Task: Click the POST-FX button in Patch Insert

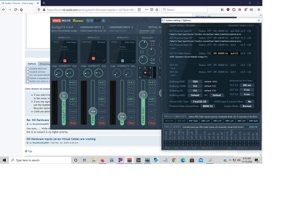Action: 253,127
